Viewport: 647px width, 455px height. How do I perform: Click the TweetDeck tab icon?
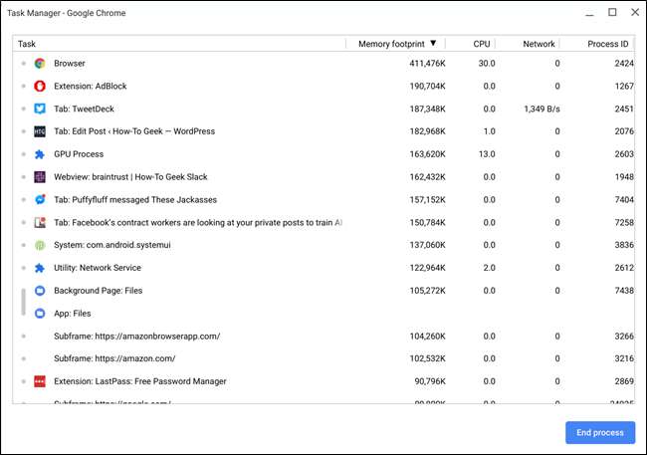(x=40, y=109)
